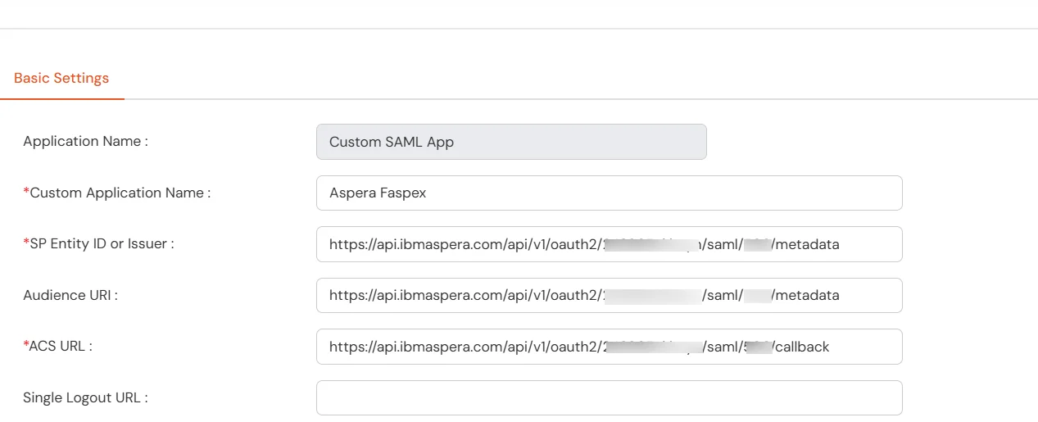This screenshot has height=422, width=1038.
Task: Click the "ACS URL :" label text
Action: (57, 346)
